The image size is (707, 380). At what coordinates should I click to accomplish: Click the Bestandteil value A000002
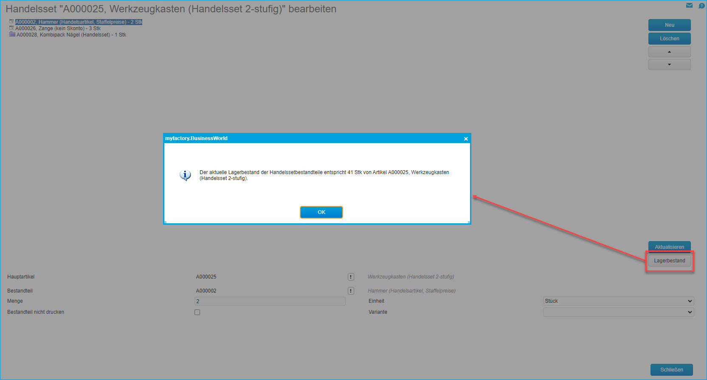coord(206,291)
